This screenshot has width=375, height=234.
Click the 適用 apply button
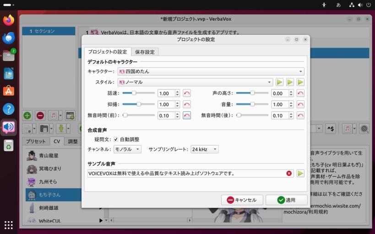click(x=287, y=200)
